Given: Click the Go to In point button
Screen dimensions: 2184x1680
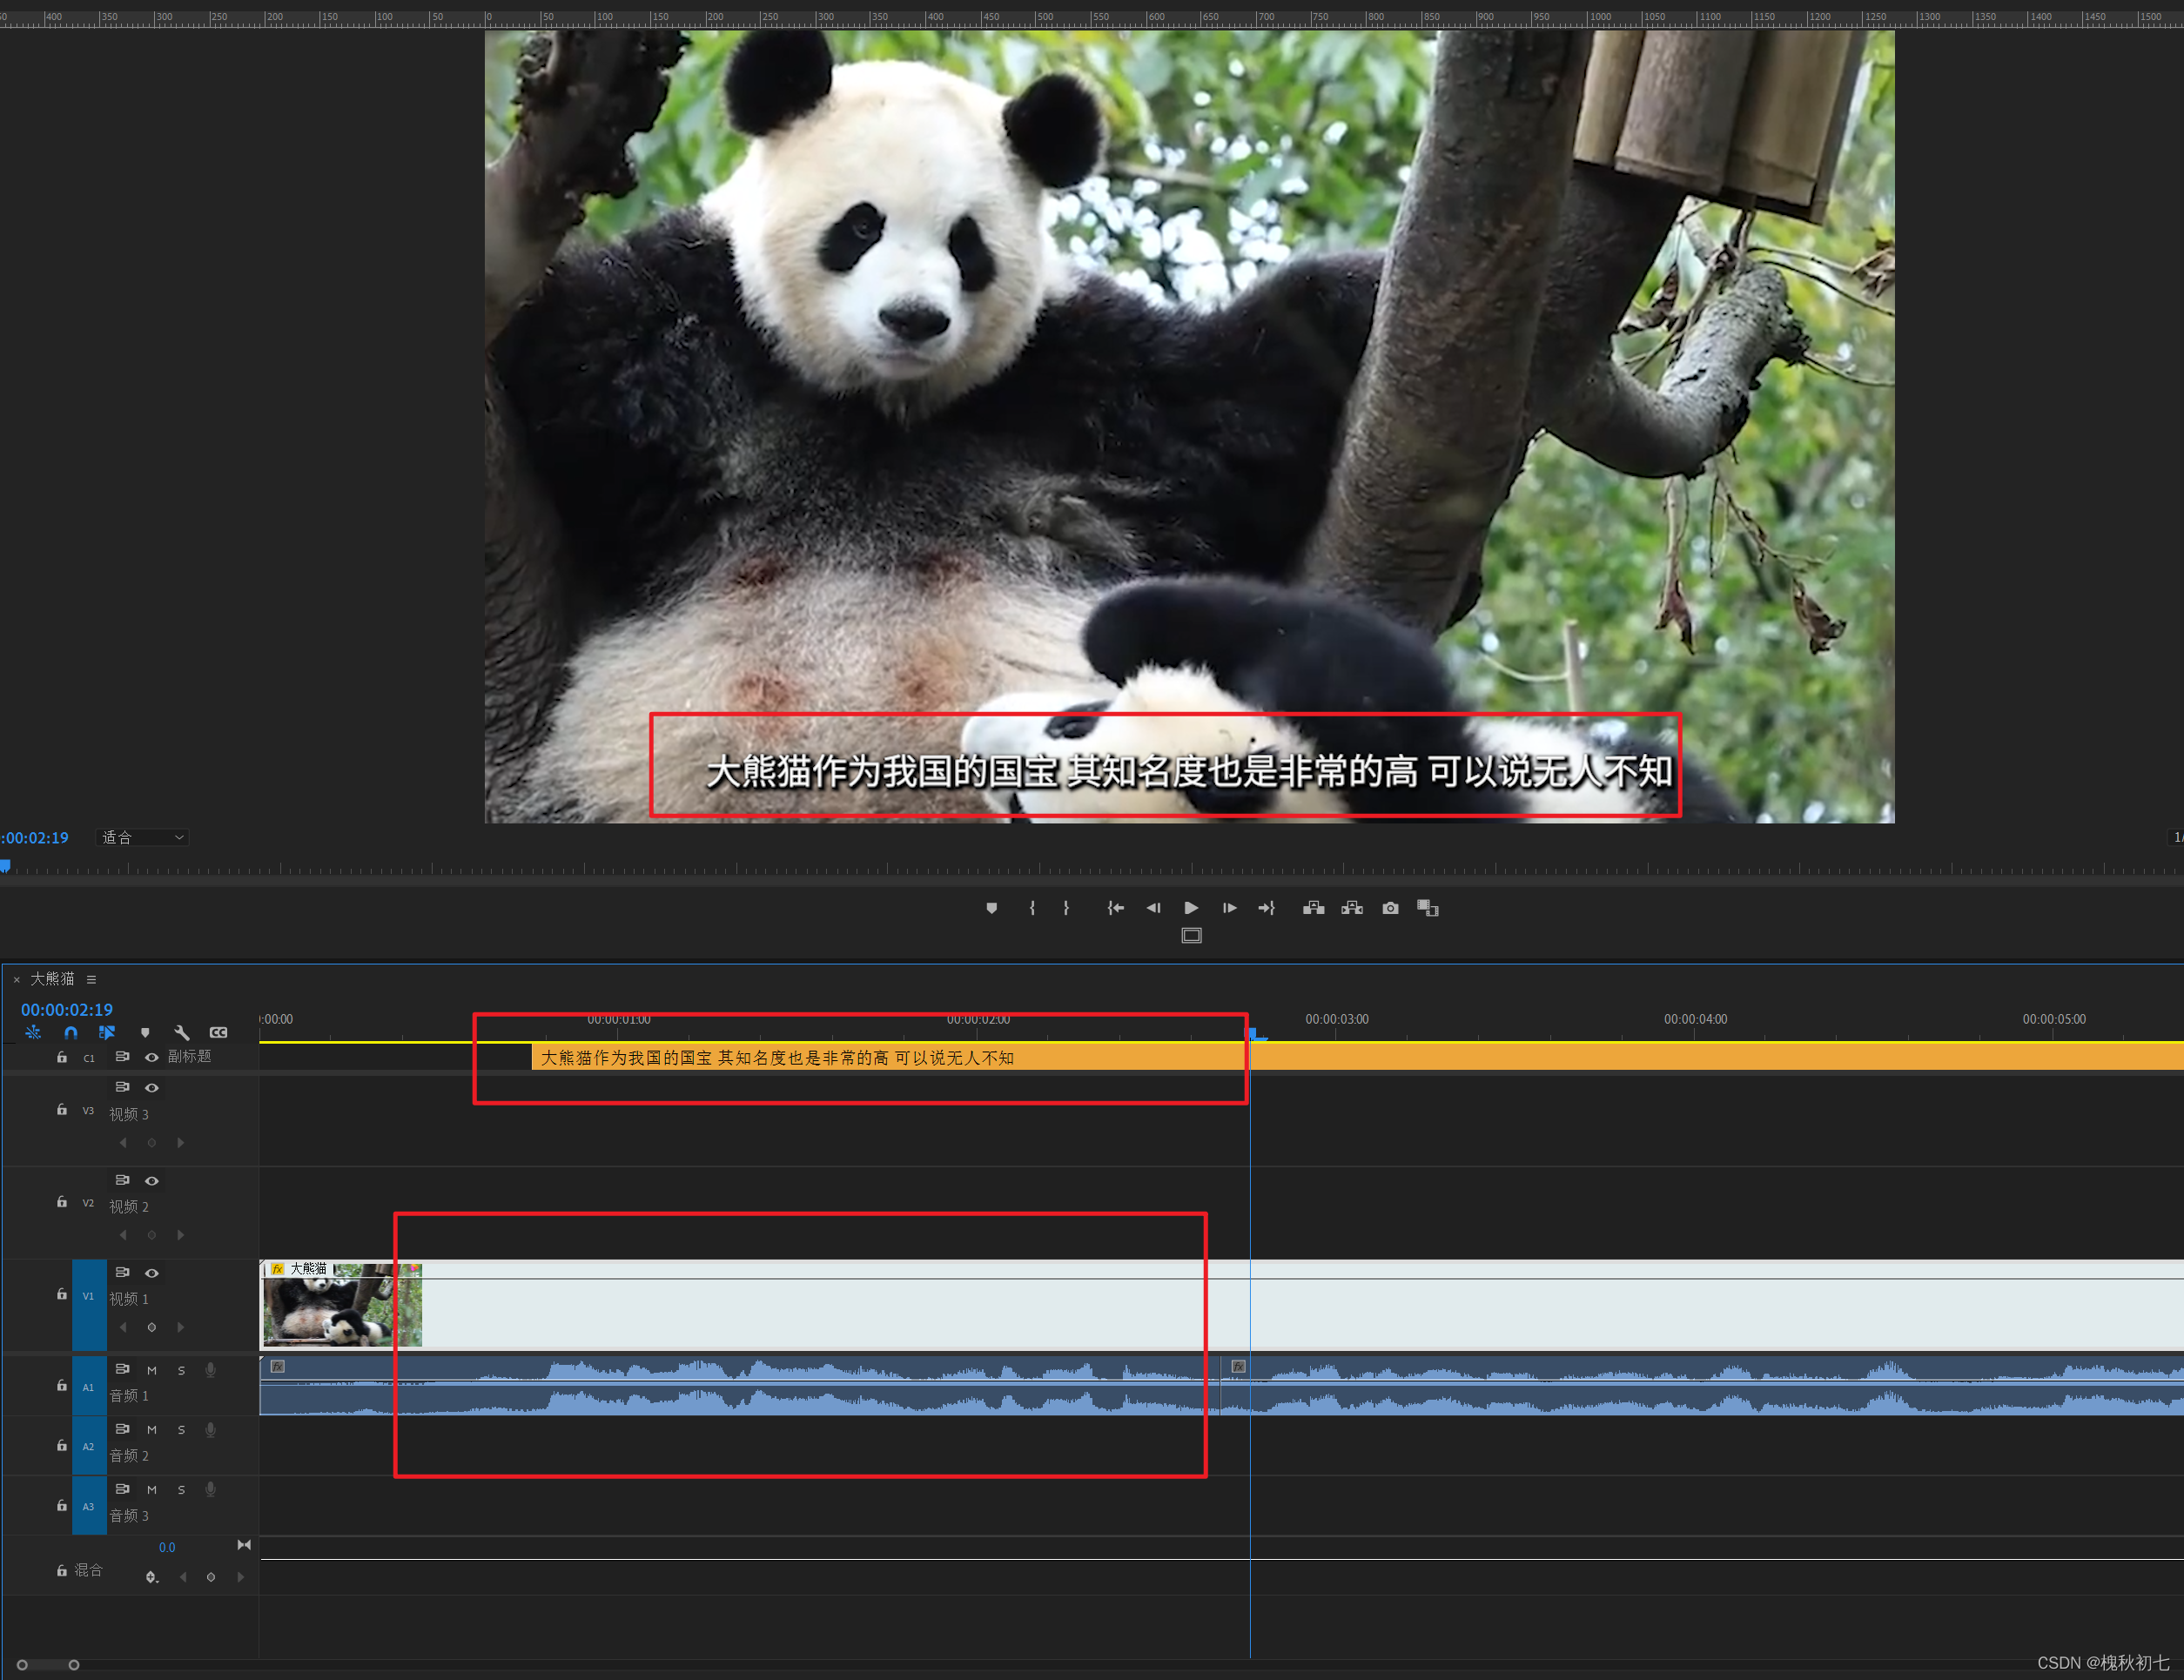Looking at the screenshot, I should [x=1115, y=908].
